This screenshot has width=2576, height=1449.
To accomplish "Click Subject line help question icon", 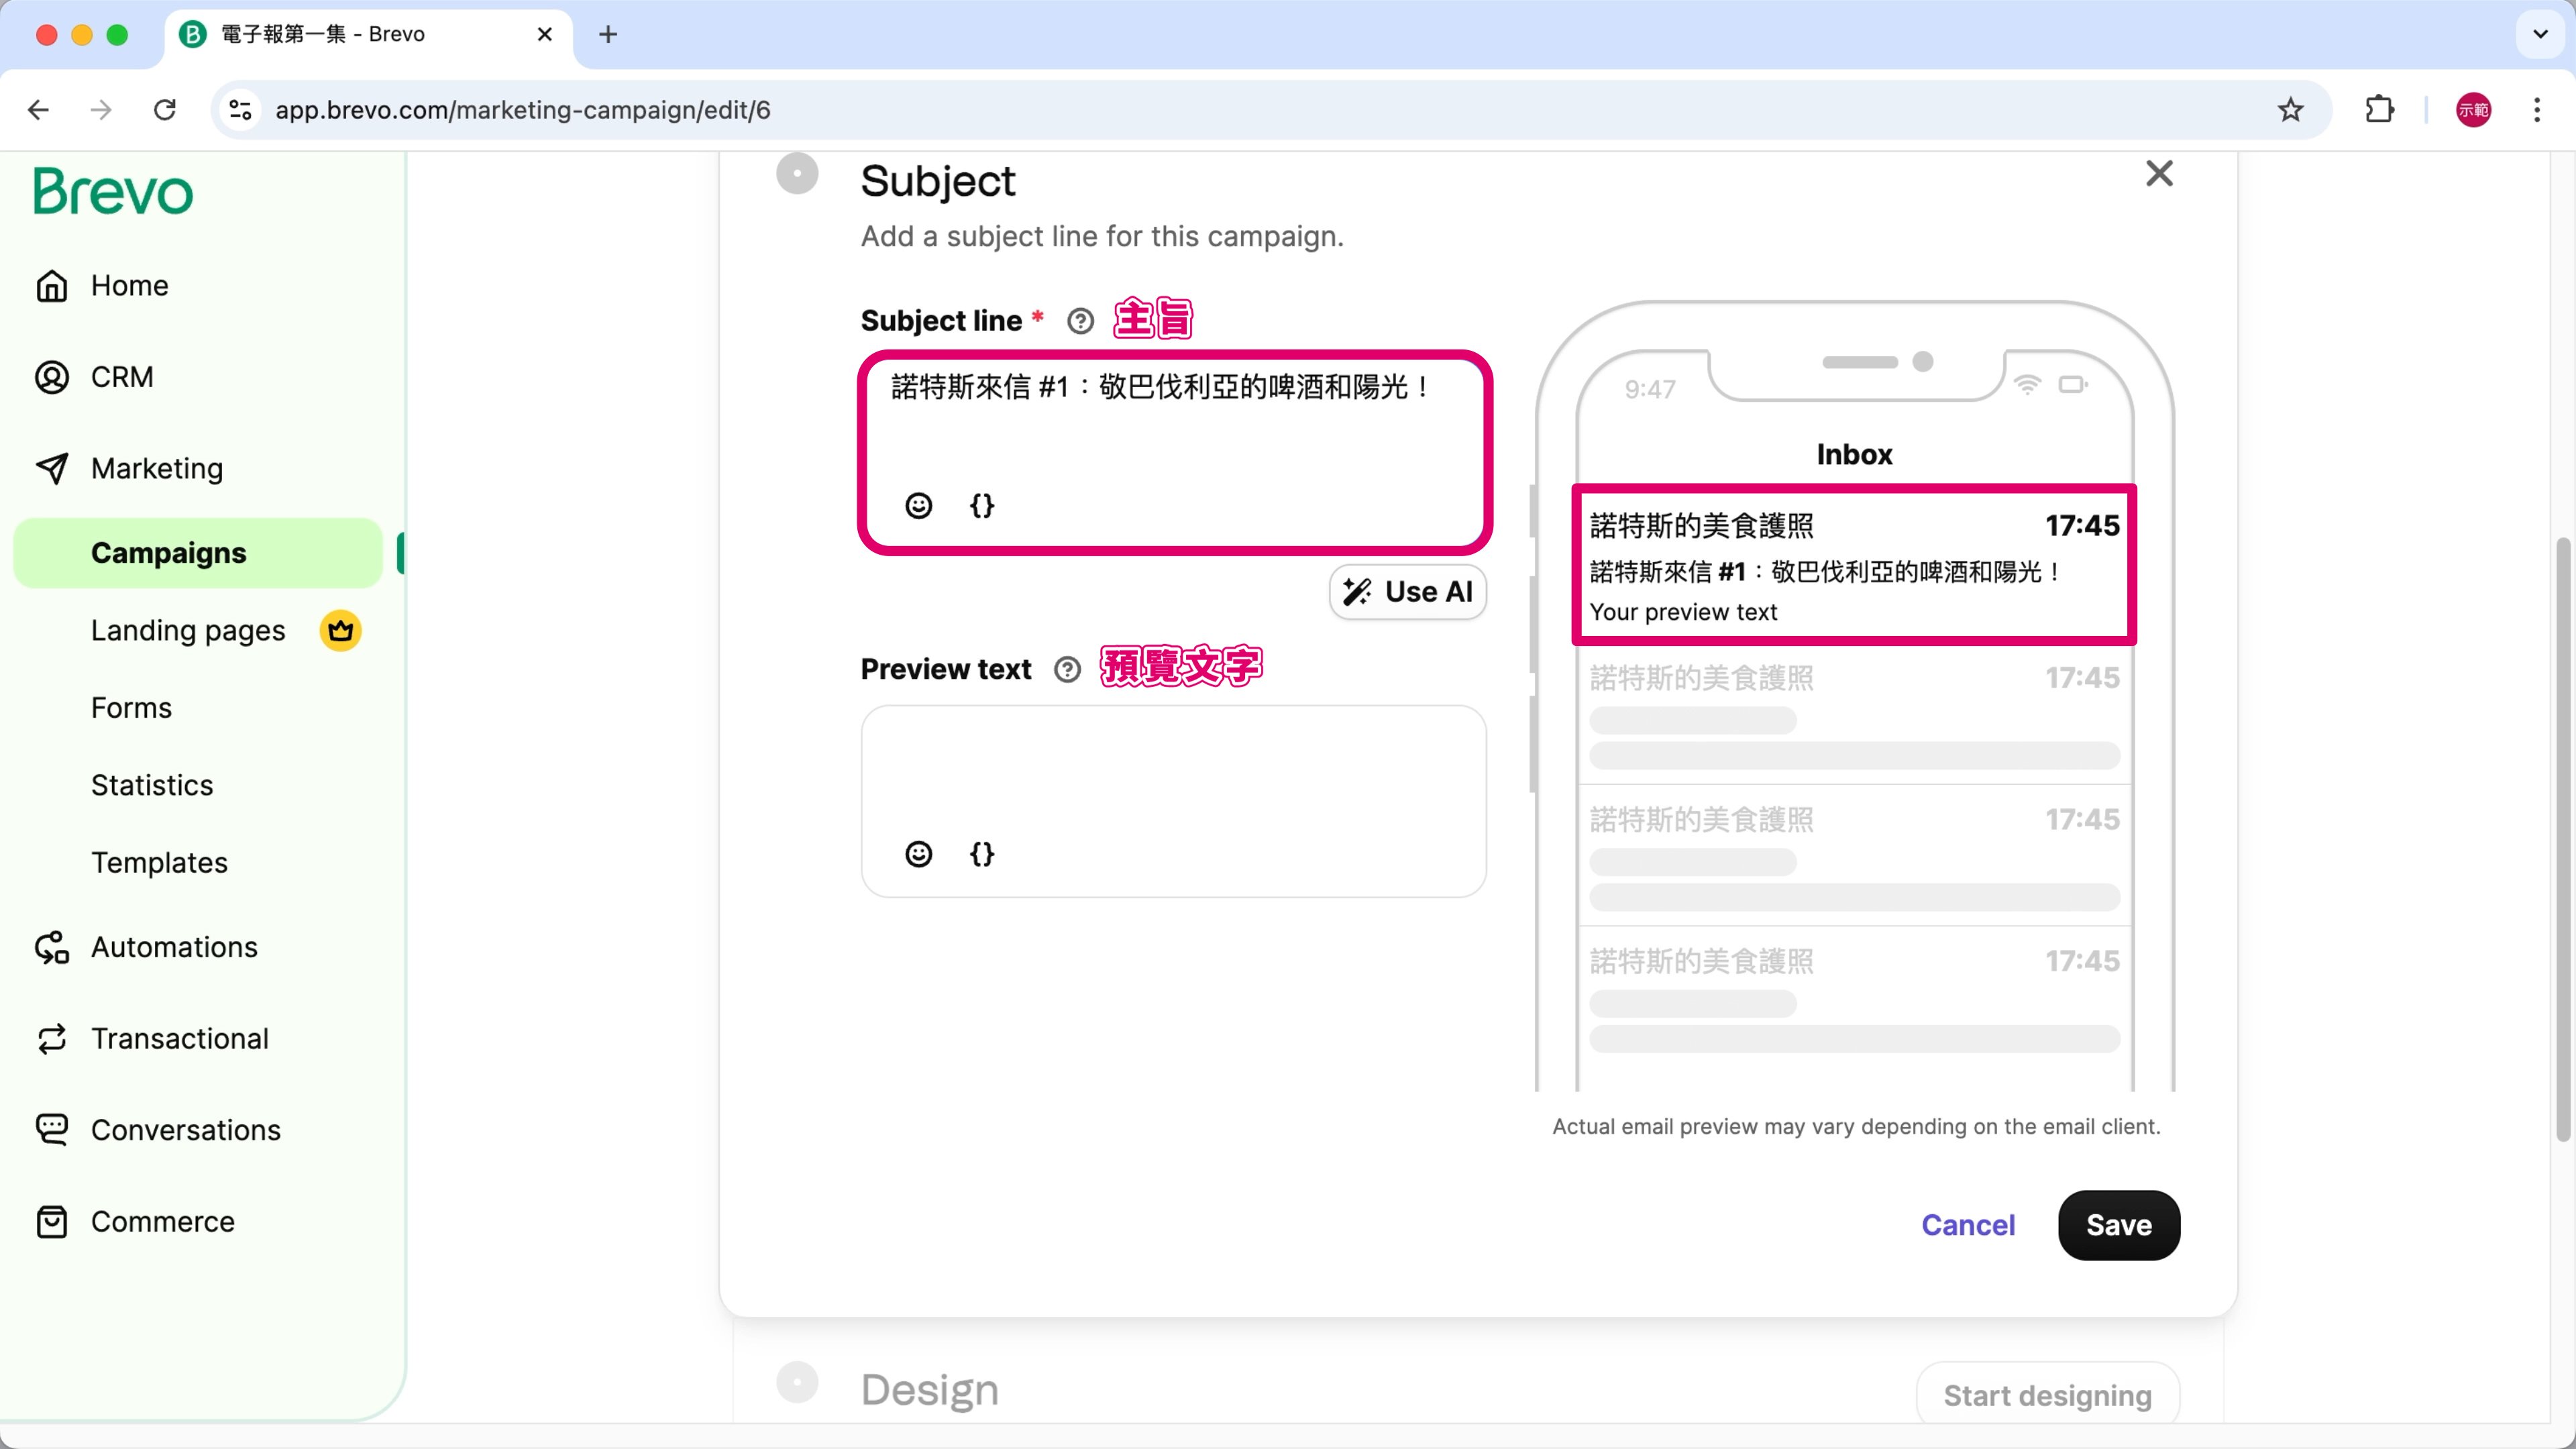I will pyautogui.click(x=1080, y=321).
